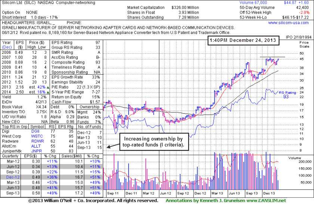Click the RS Rating 93 label
The width and height of the screenshot is (314, 204).
(x=287, y=95)
